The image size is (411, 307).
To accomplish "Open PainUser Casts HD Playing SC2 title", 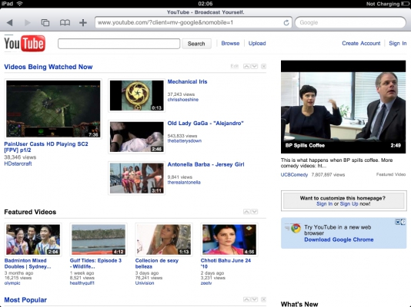I will 46,147.
